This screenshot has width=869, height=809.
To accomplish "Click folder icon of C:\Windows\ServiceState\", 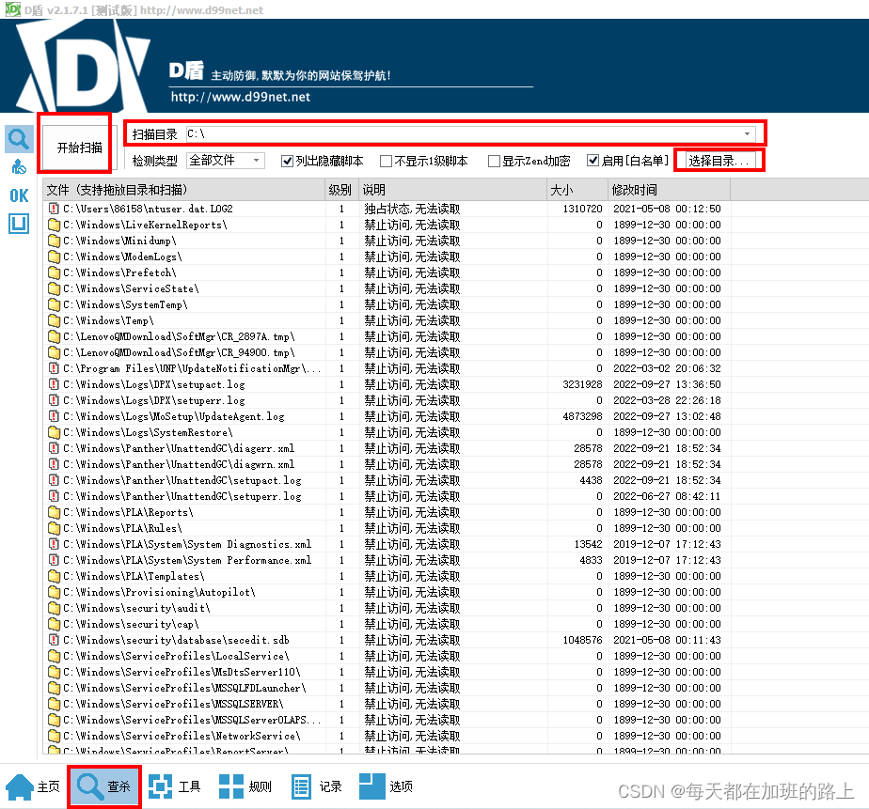I will coord(54,289).
